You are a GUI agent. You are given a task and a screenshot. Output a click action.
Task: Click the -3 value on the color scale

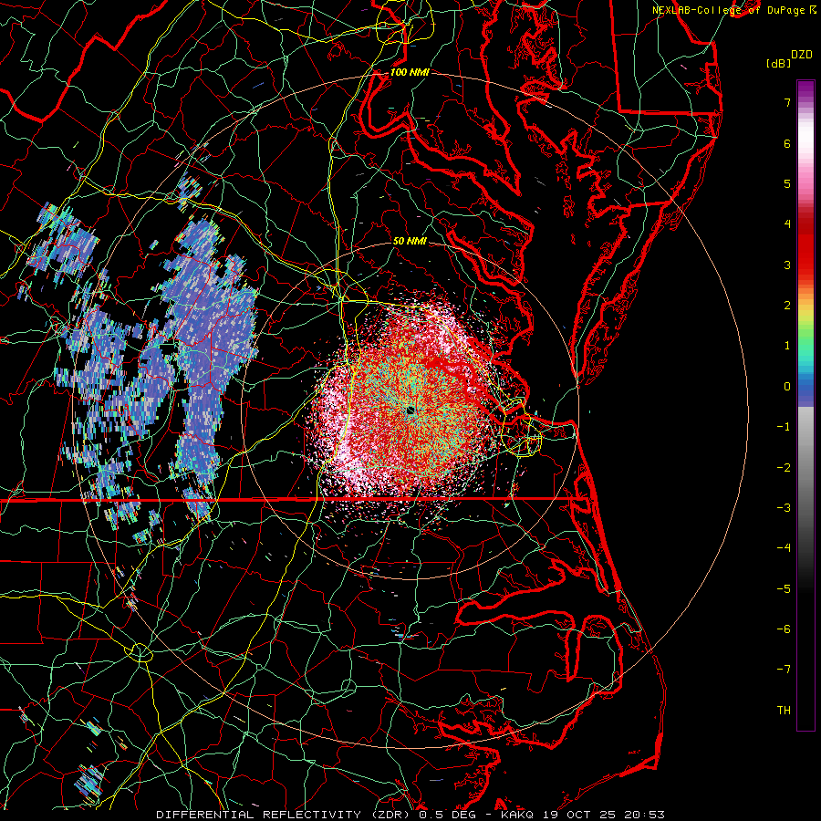coord(784,507)
